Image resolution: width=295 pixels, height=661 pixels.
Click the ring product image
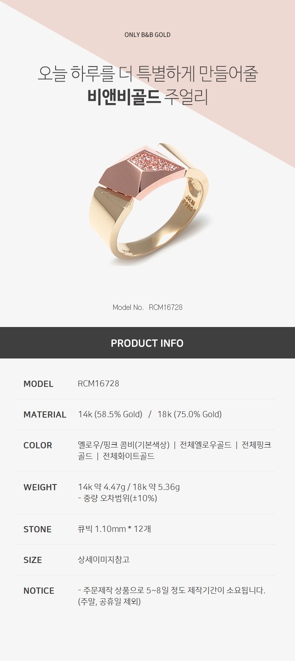147,204
